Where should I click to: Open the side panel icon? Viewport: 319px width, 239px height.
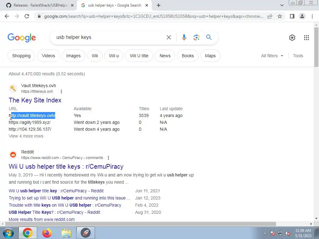click(x=292, y=16)
